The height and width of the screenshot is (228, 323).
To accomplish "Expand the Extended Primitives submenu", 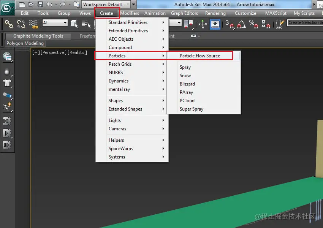I will click(132, 31).
